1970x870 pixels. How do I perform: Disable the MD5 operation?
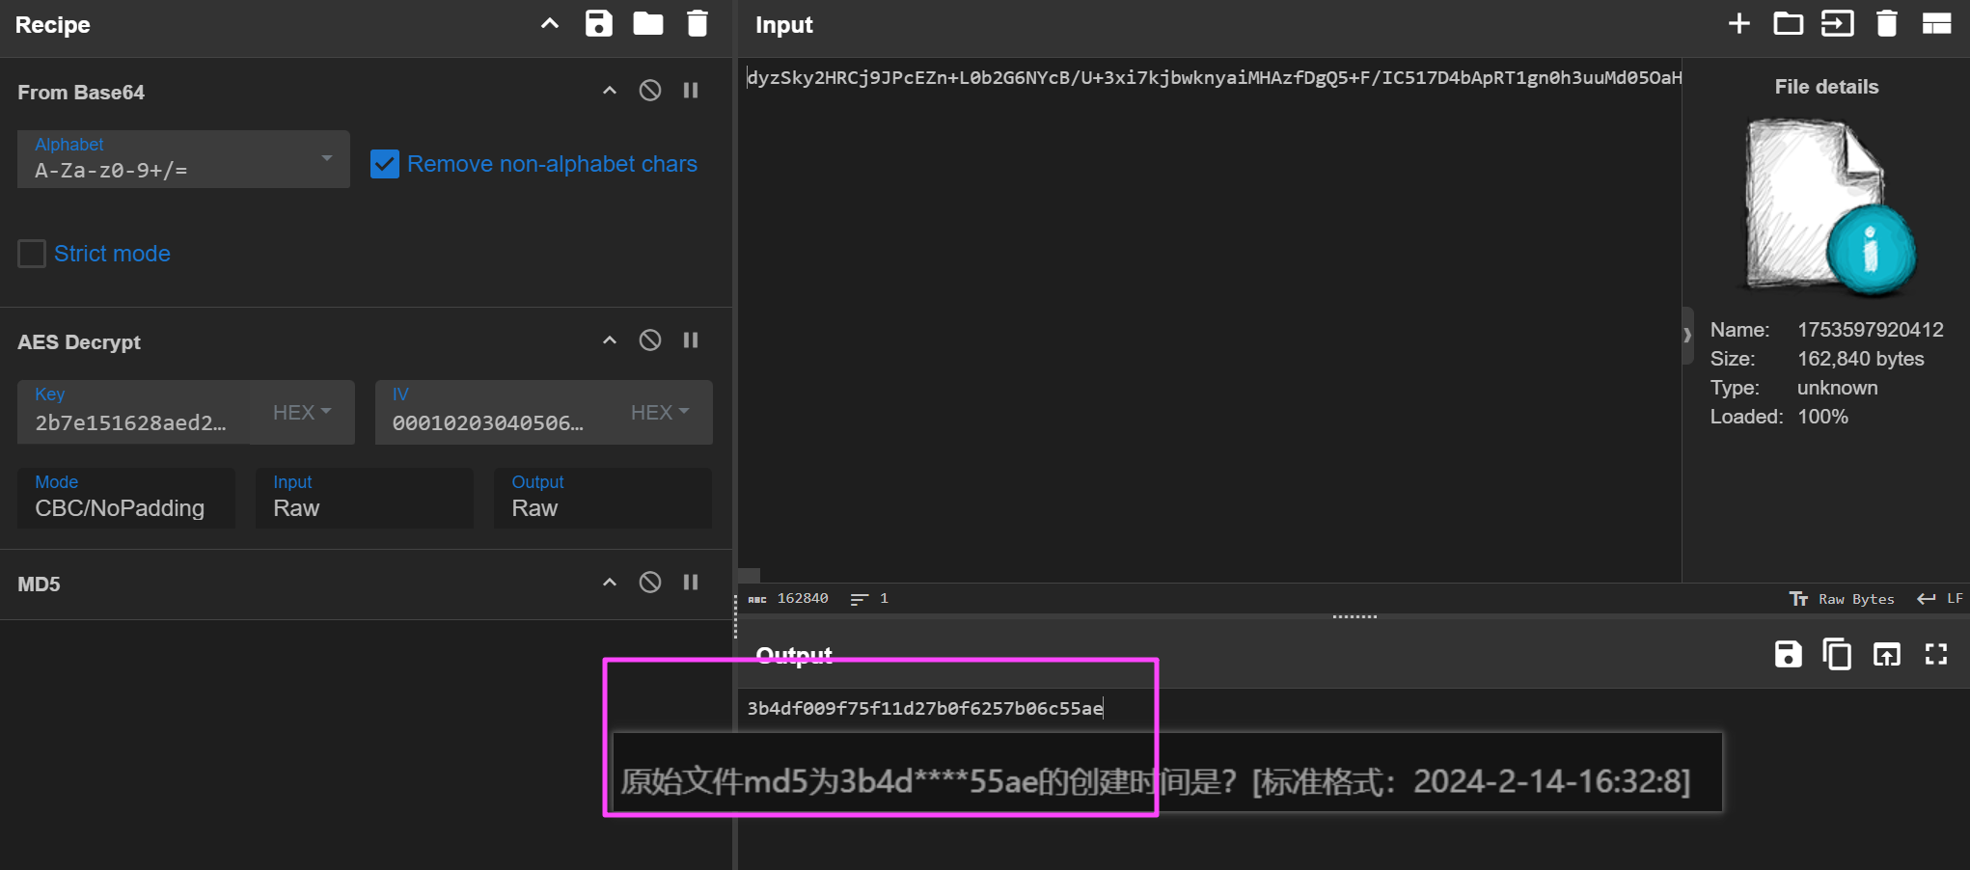(x=650, y=583)
